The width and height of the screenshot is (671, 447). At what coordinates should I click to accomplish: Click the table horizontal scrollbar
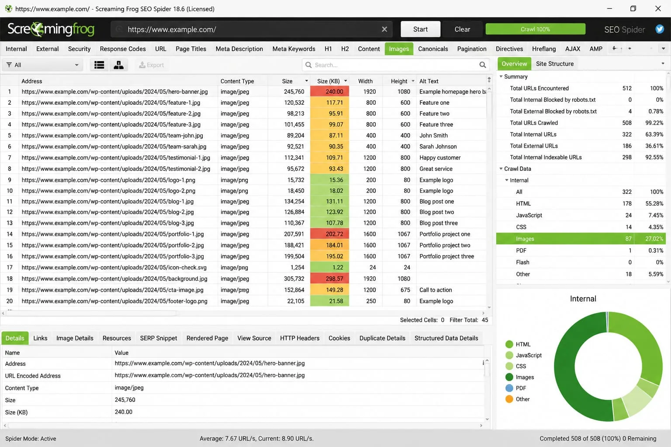click(x=92, y=313)
